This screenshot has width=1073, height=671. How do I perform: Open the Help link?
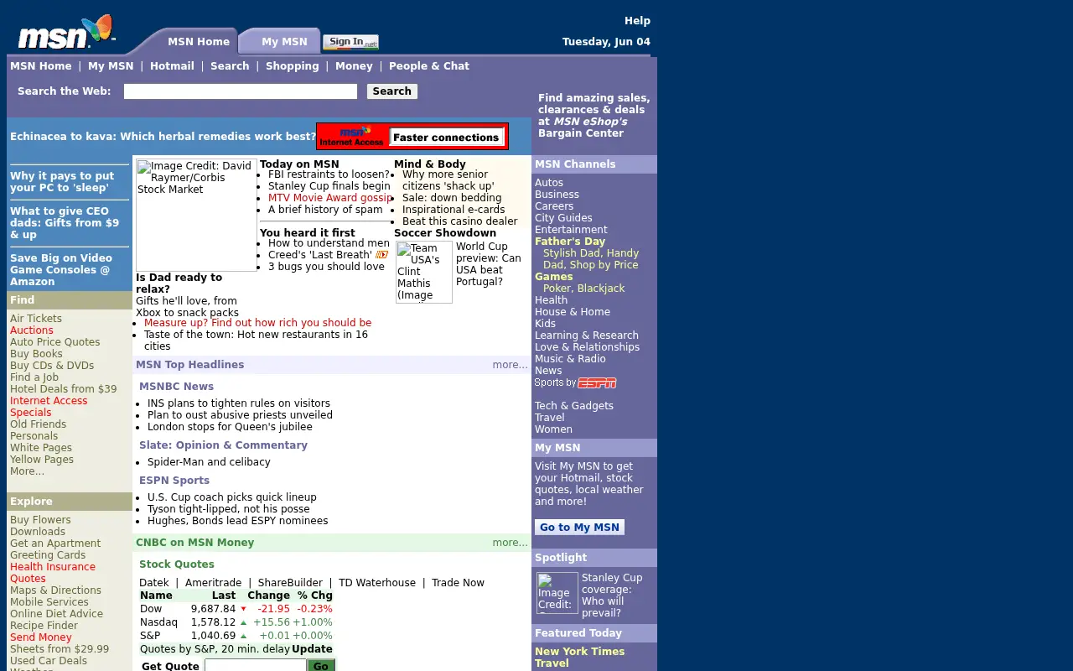click(637, 21)
